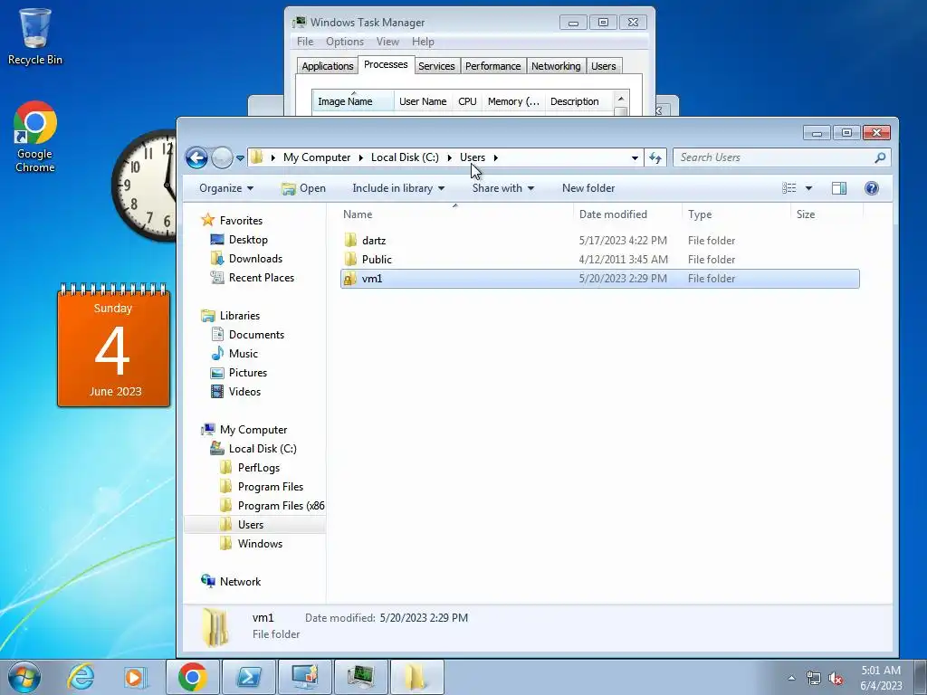
Task: Switch to Networking tab in Task Manager
Action: click(x=556, y=66)
